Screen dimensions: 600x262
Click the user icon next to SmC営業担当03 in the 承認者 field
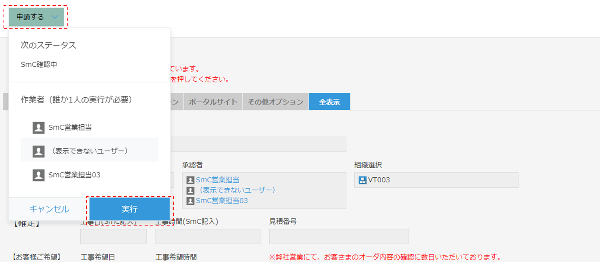tap(190, 201)
